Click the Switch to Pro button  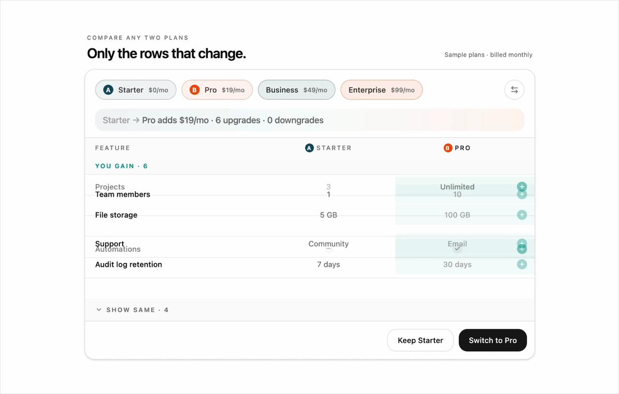[493, 340]
